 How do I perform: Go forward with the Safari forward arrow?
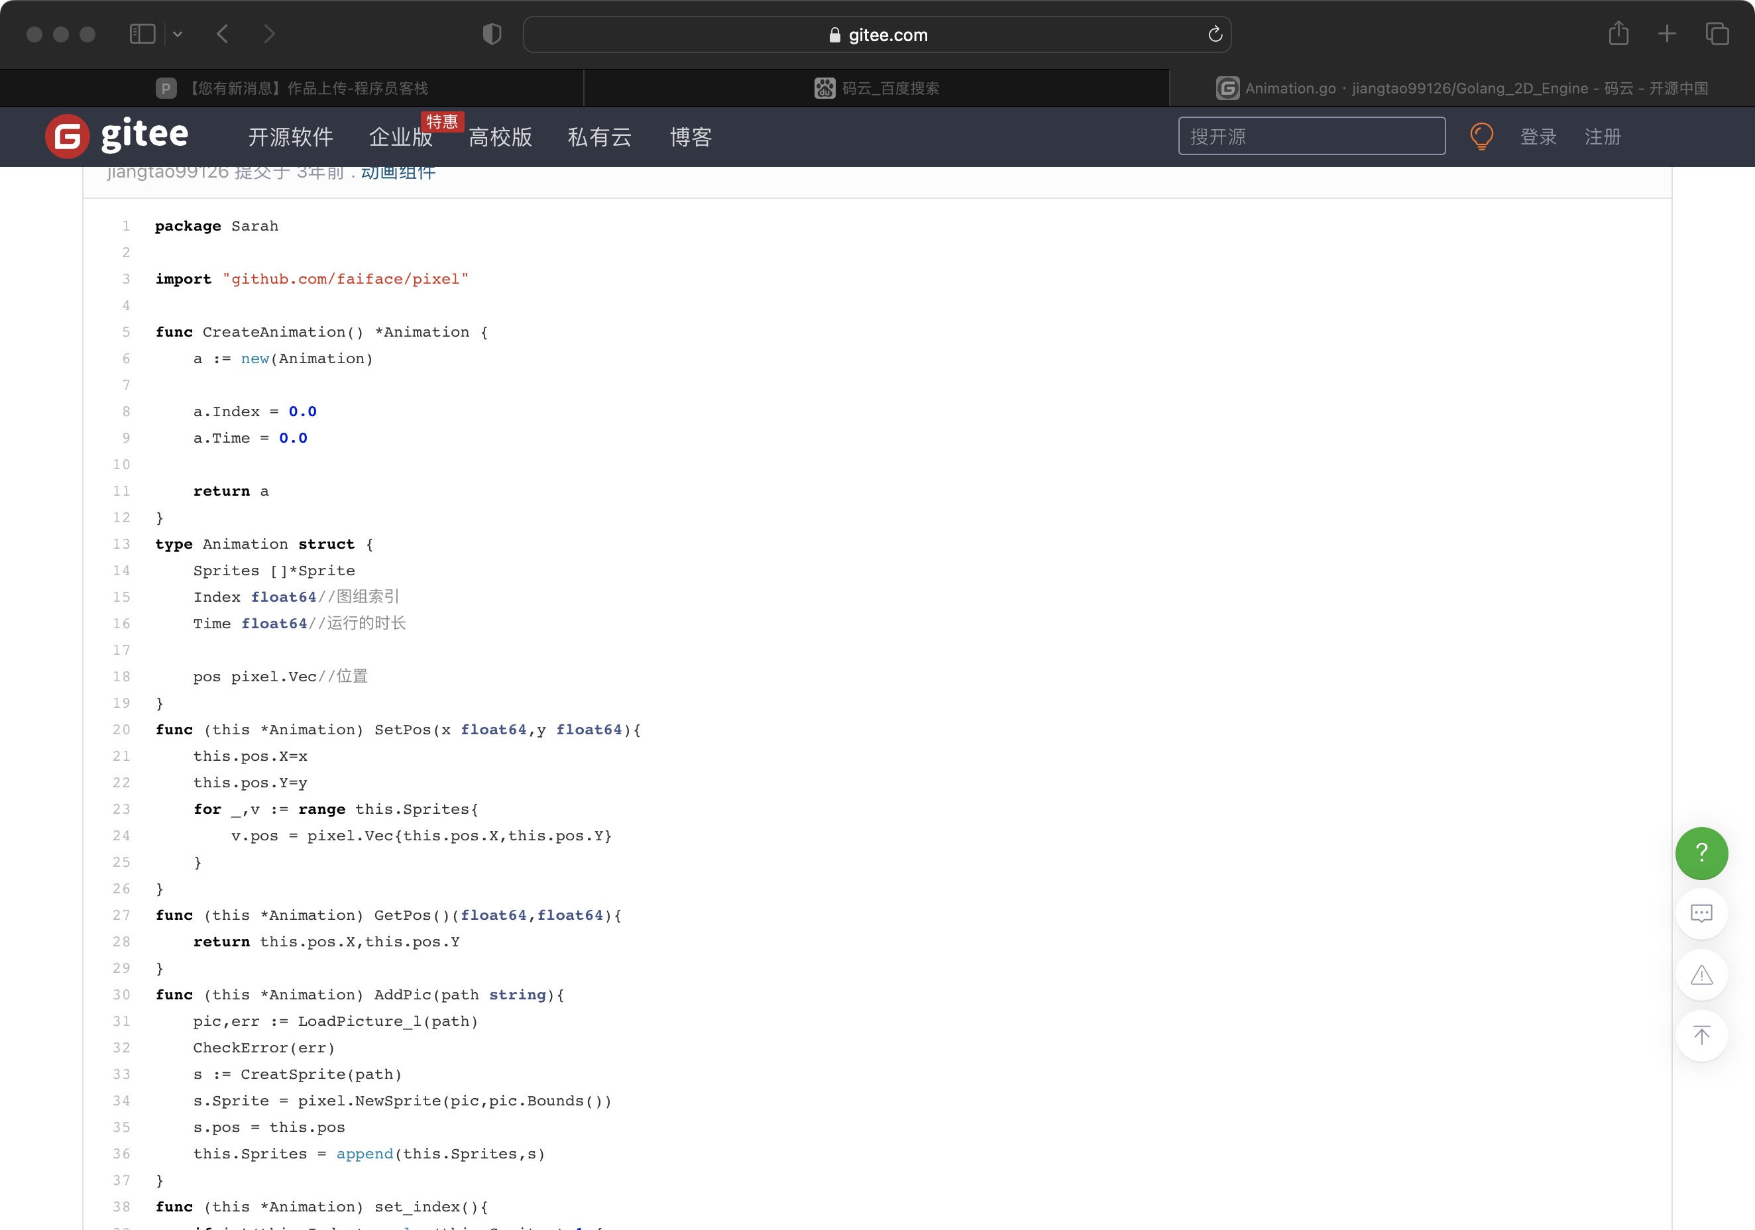268,34
